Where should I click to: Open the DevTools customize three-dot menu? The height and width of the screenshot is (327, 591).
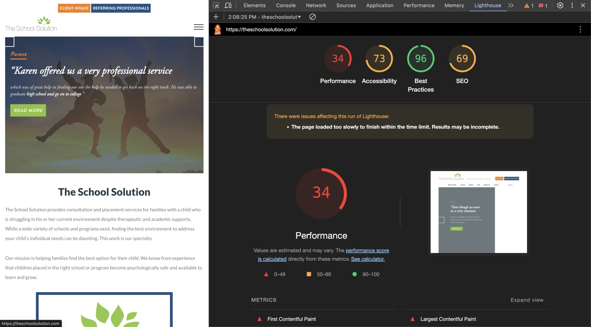[x=572, y=5]
